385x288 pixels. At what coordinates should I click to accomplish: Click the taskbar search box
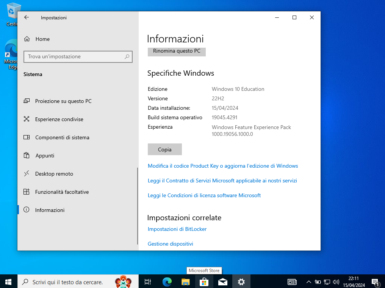coord(78,282)
